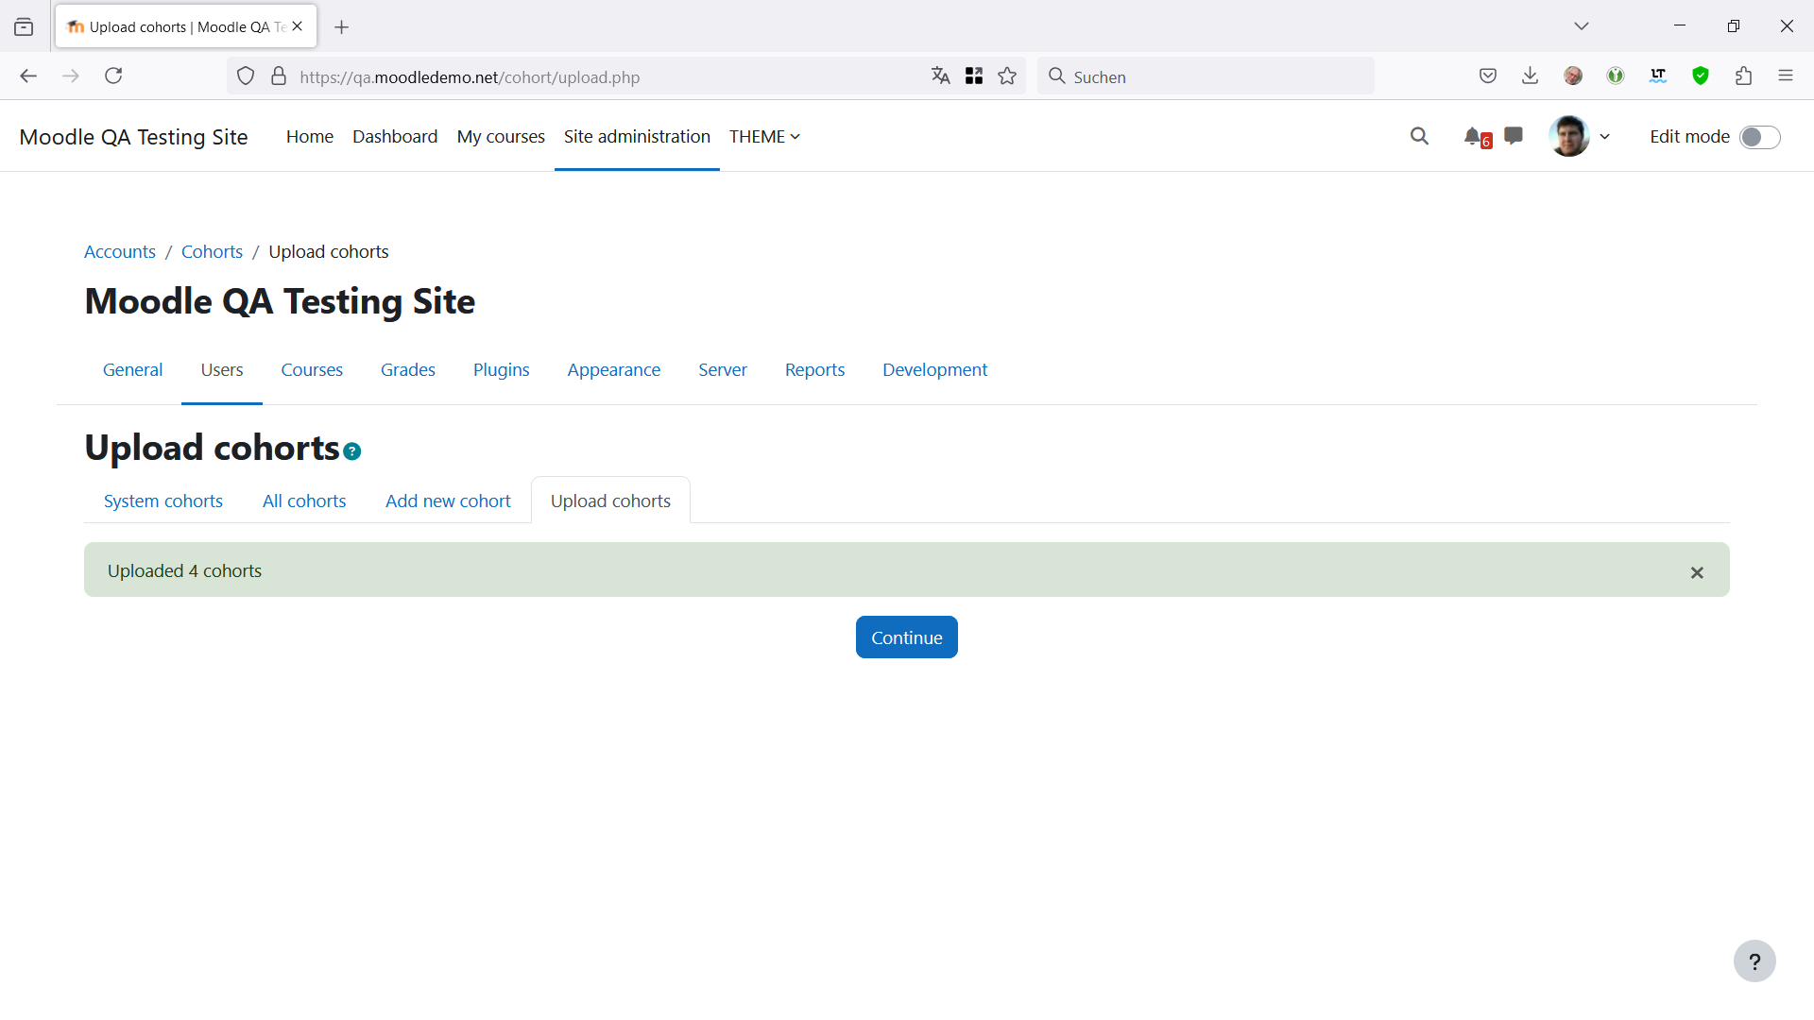Switch to the Development admin tab
This screenshot has height=1020, width=1814.
coord(935,370)
